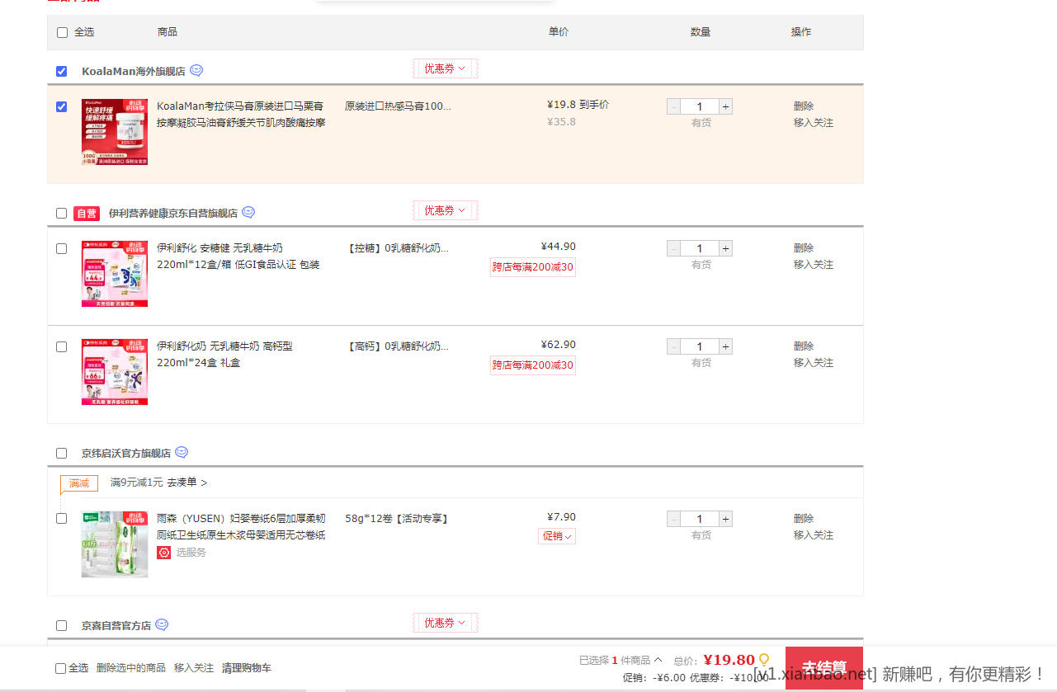Click the red 自营 badge for 伊利 store
The width and height of the screenshot is (1057, 692).
tap(86, 213)
